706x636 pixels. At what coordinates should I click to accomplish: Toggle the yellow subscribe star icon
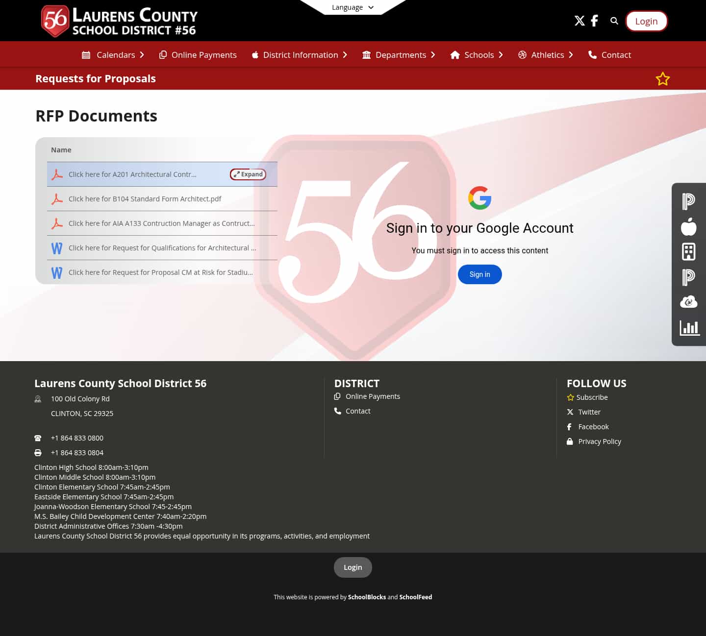[x=663, y=78]
